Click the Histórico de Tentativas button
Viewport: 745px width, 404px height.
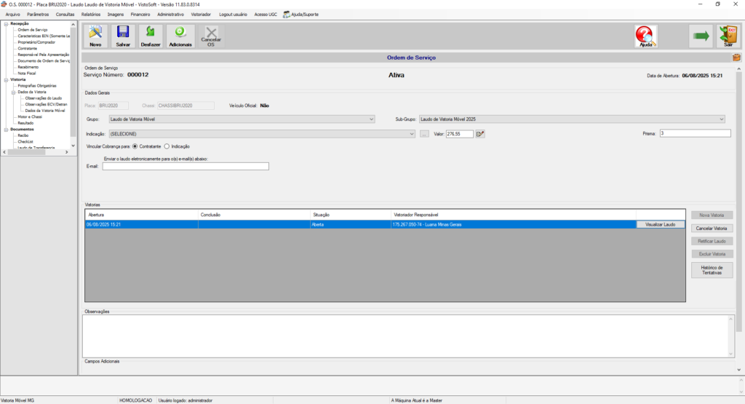pyautogui.click(x=712, y=270)
